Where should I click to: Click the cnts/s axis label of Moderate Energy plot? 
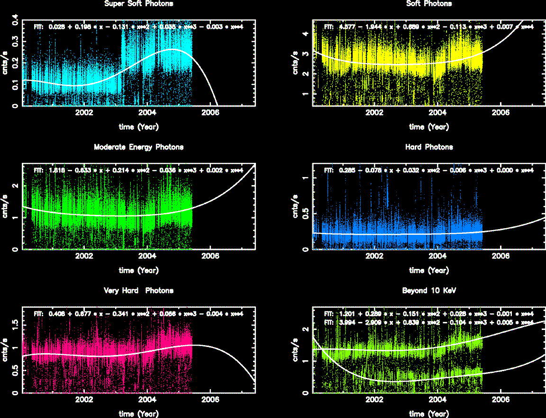pyautogui.click(x=11, y=206)
